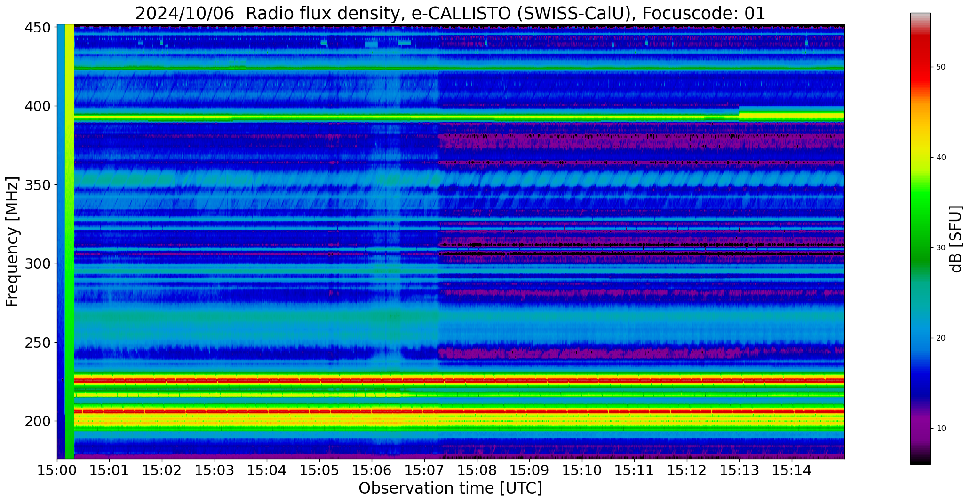The width and height of the screenshot is (970, 502).
Task: Click the 15:08 time tick label
Action: click(x=477, y=470)
